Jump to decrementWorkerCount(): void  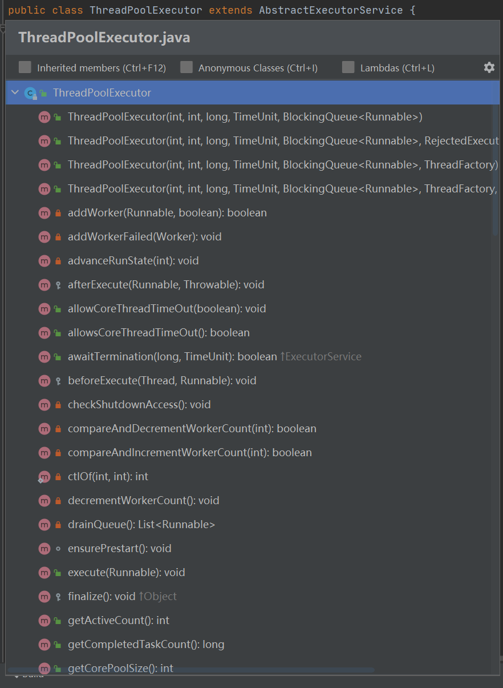click(143, 500)
